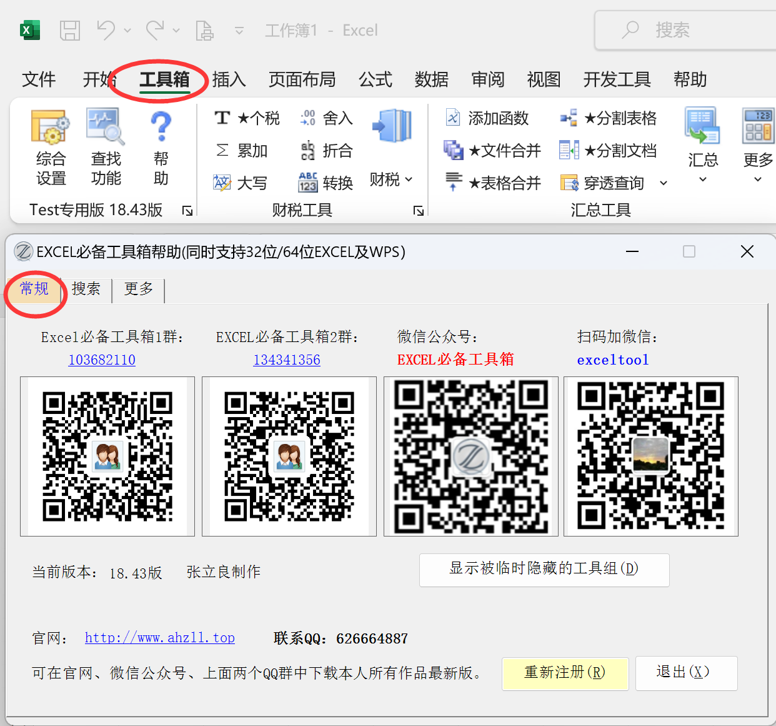Open the official website ahzll.top link

(x=160, y=638)
